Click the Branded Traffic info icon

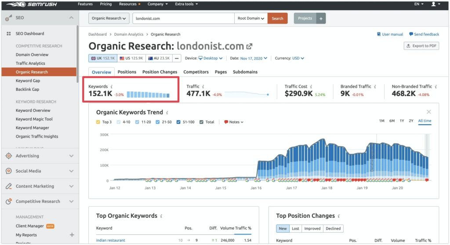(375, 86)
